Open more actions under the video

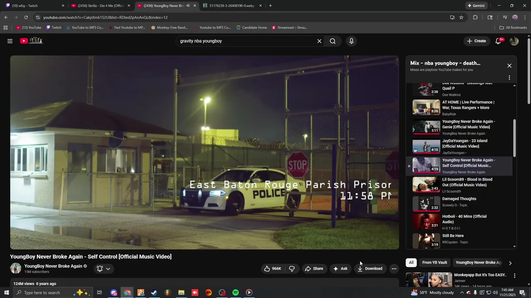[394, 269]
